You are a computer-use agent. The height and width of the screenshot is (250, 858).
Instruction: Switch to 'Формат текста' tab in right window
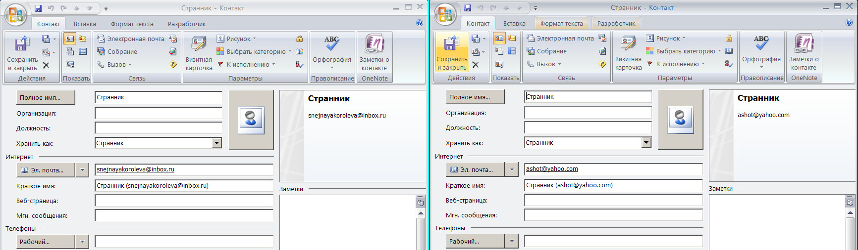(561, 23)
